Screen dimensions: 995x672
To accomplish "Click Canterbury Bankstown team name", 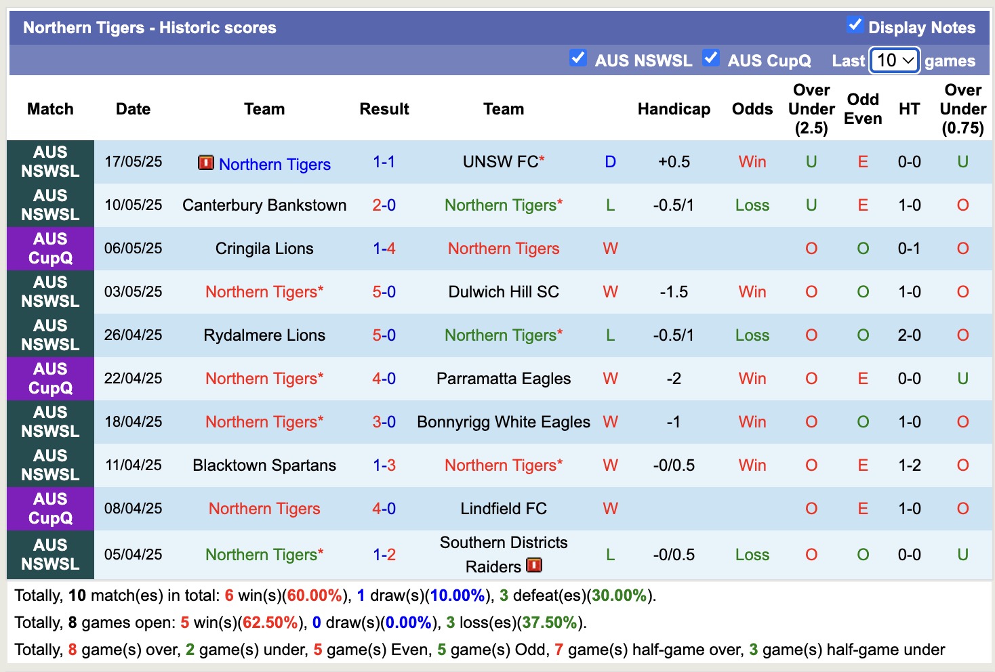I will pos(264,205).
